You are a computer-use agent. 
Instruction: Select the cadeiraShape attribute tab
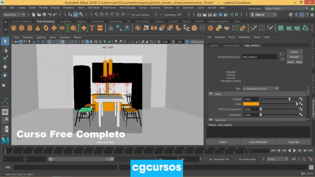[x=231, y=45]
